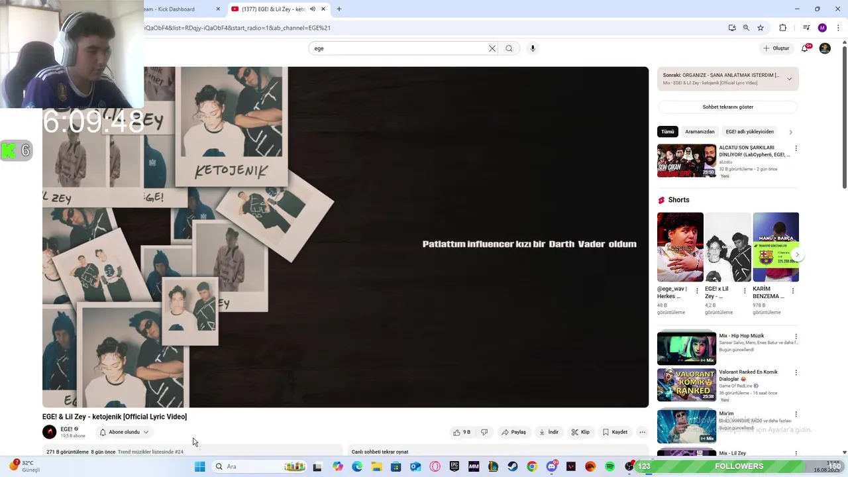
Task: Open the Chrome three-dot menu
Action: pyautogui.click(x=838, y=28)
